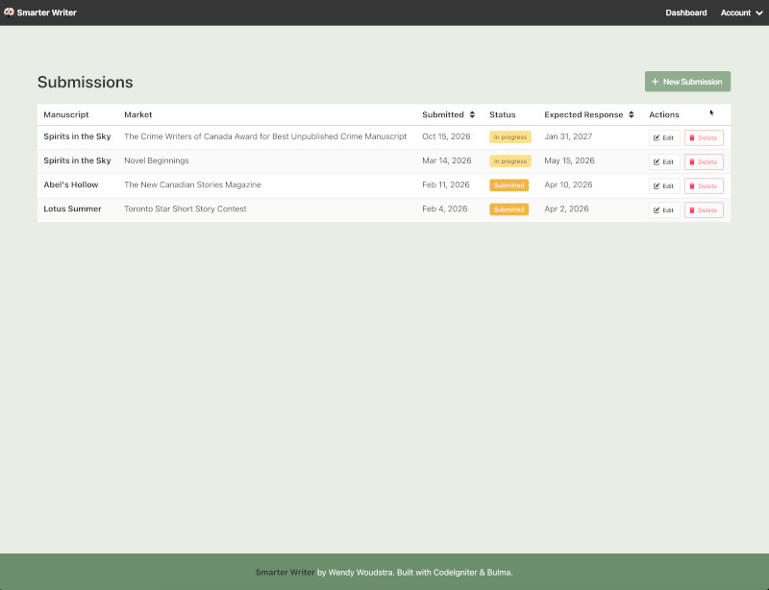Click the sort arrows beside Expected Response
This screenshot has height=590, width=769.
pos(632,115)
